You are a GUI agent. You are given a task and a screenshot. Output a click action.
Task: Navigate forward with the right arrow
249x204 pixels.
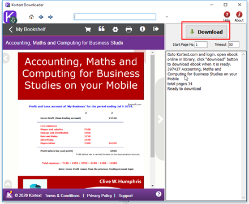click(50, 17)
